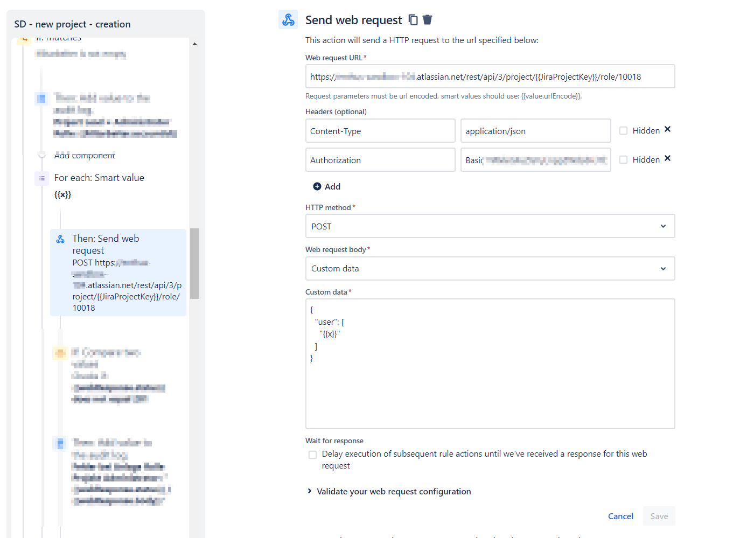Click the Authorization header name field
Screen dimensions: 733x538
click(x=380, y=160)
